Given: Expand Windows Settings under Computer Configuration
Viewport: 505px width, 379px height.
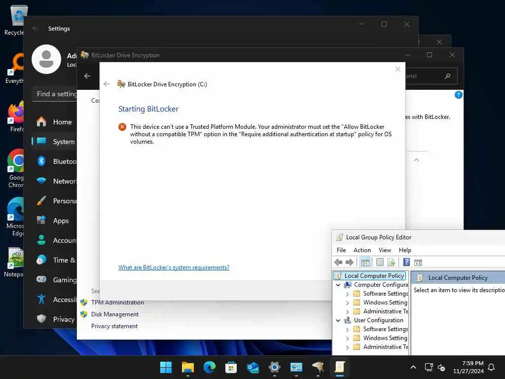Looking at the screenshot, I should [x=347, y=303].
